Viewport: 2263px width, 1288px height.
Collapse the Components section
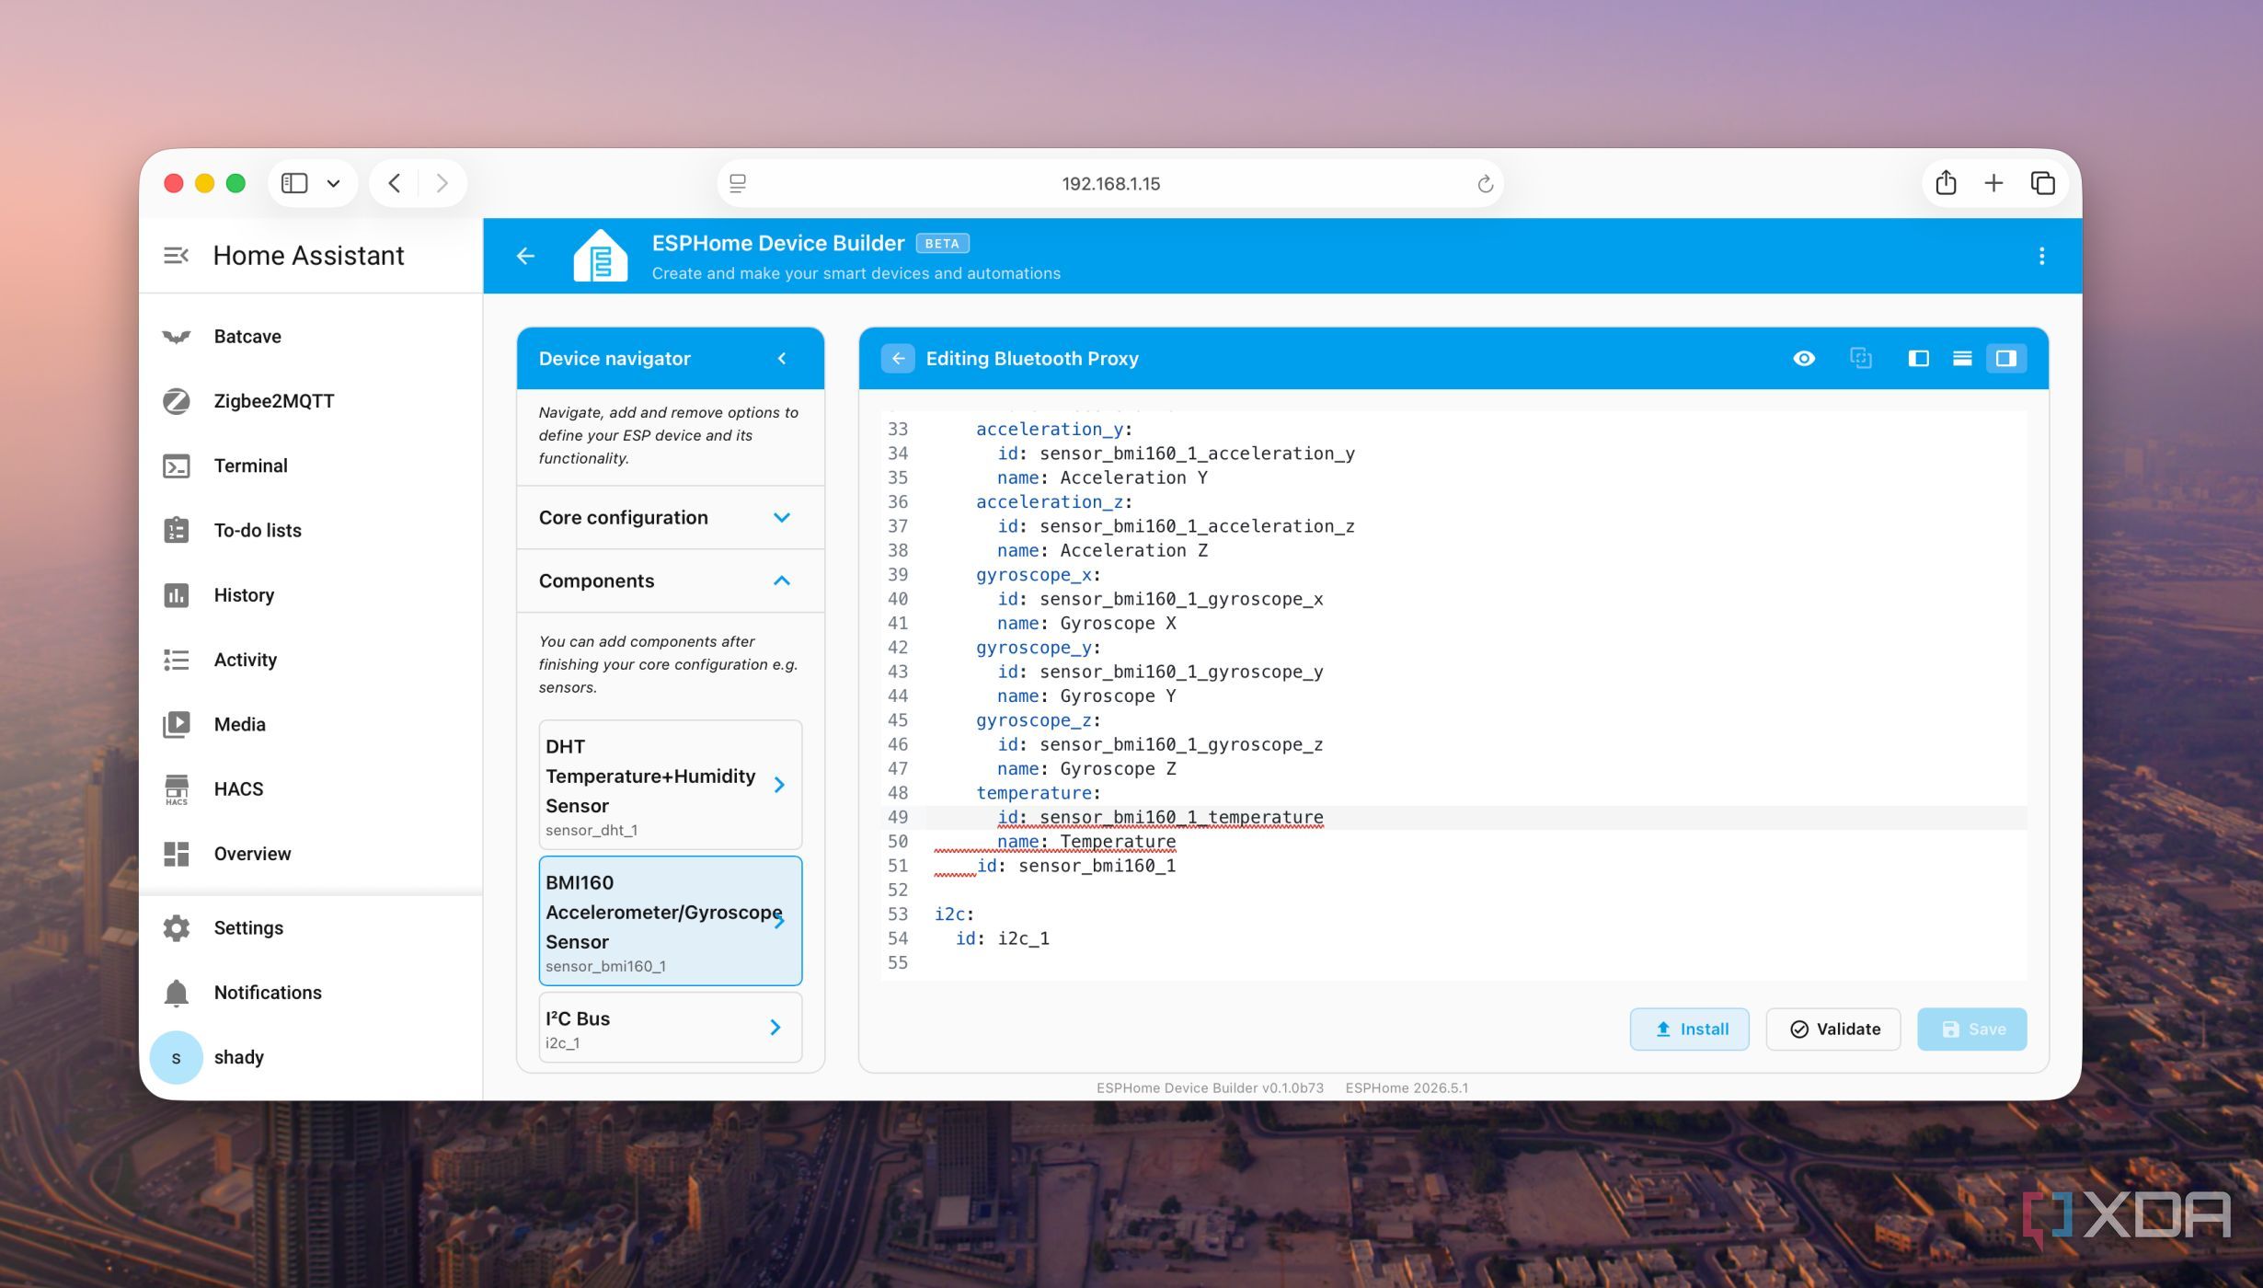(x=670, y=581)
